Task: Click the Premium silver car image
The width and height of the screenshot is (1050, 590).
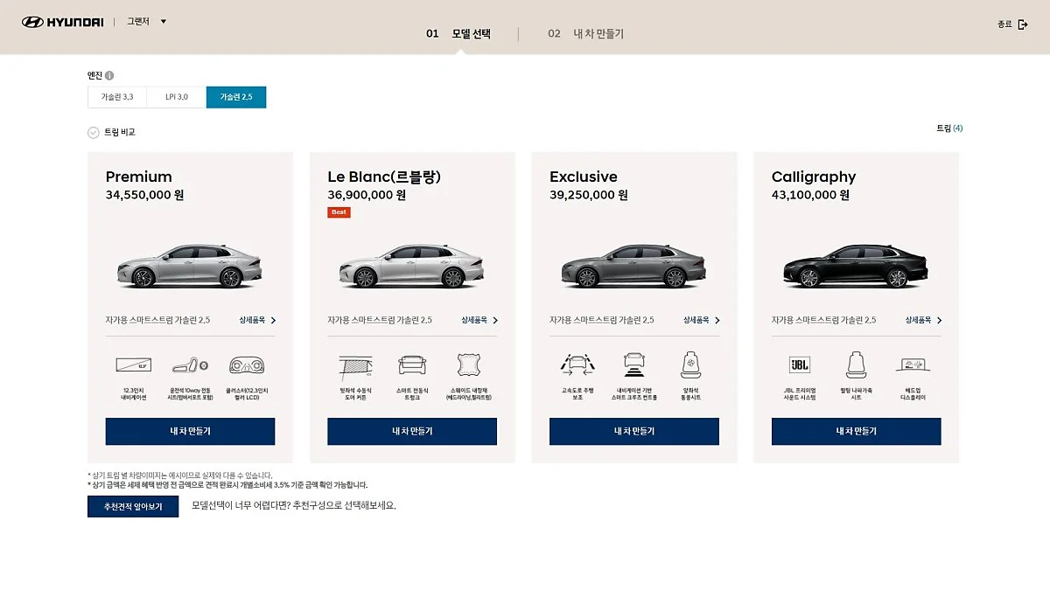Action: (x=190, y=265)
